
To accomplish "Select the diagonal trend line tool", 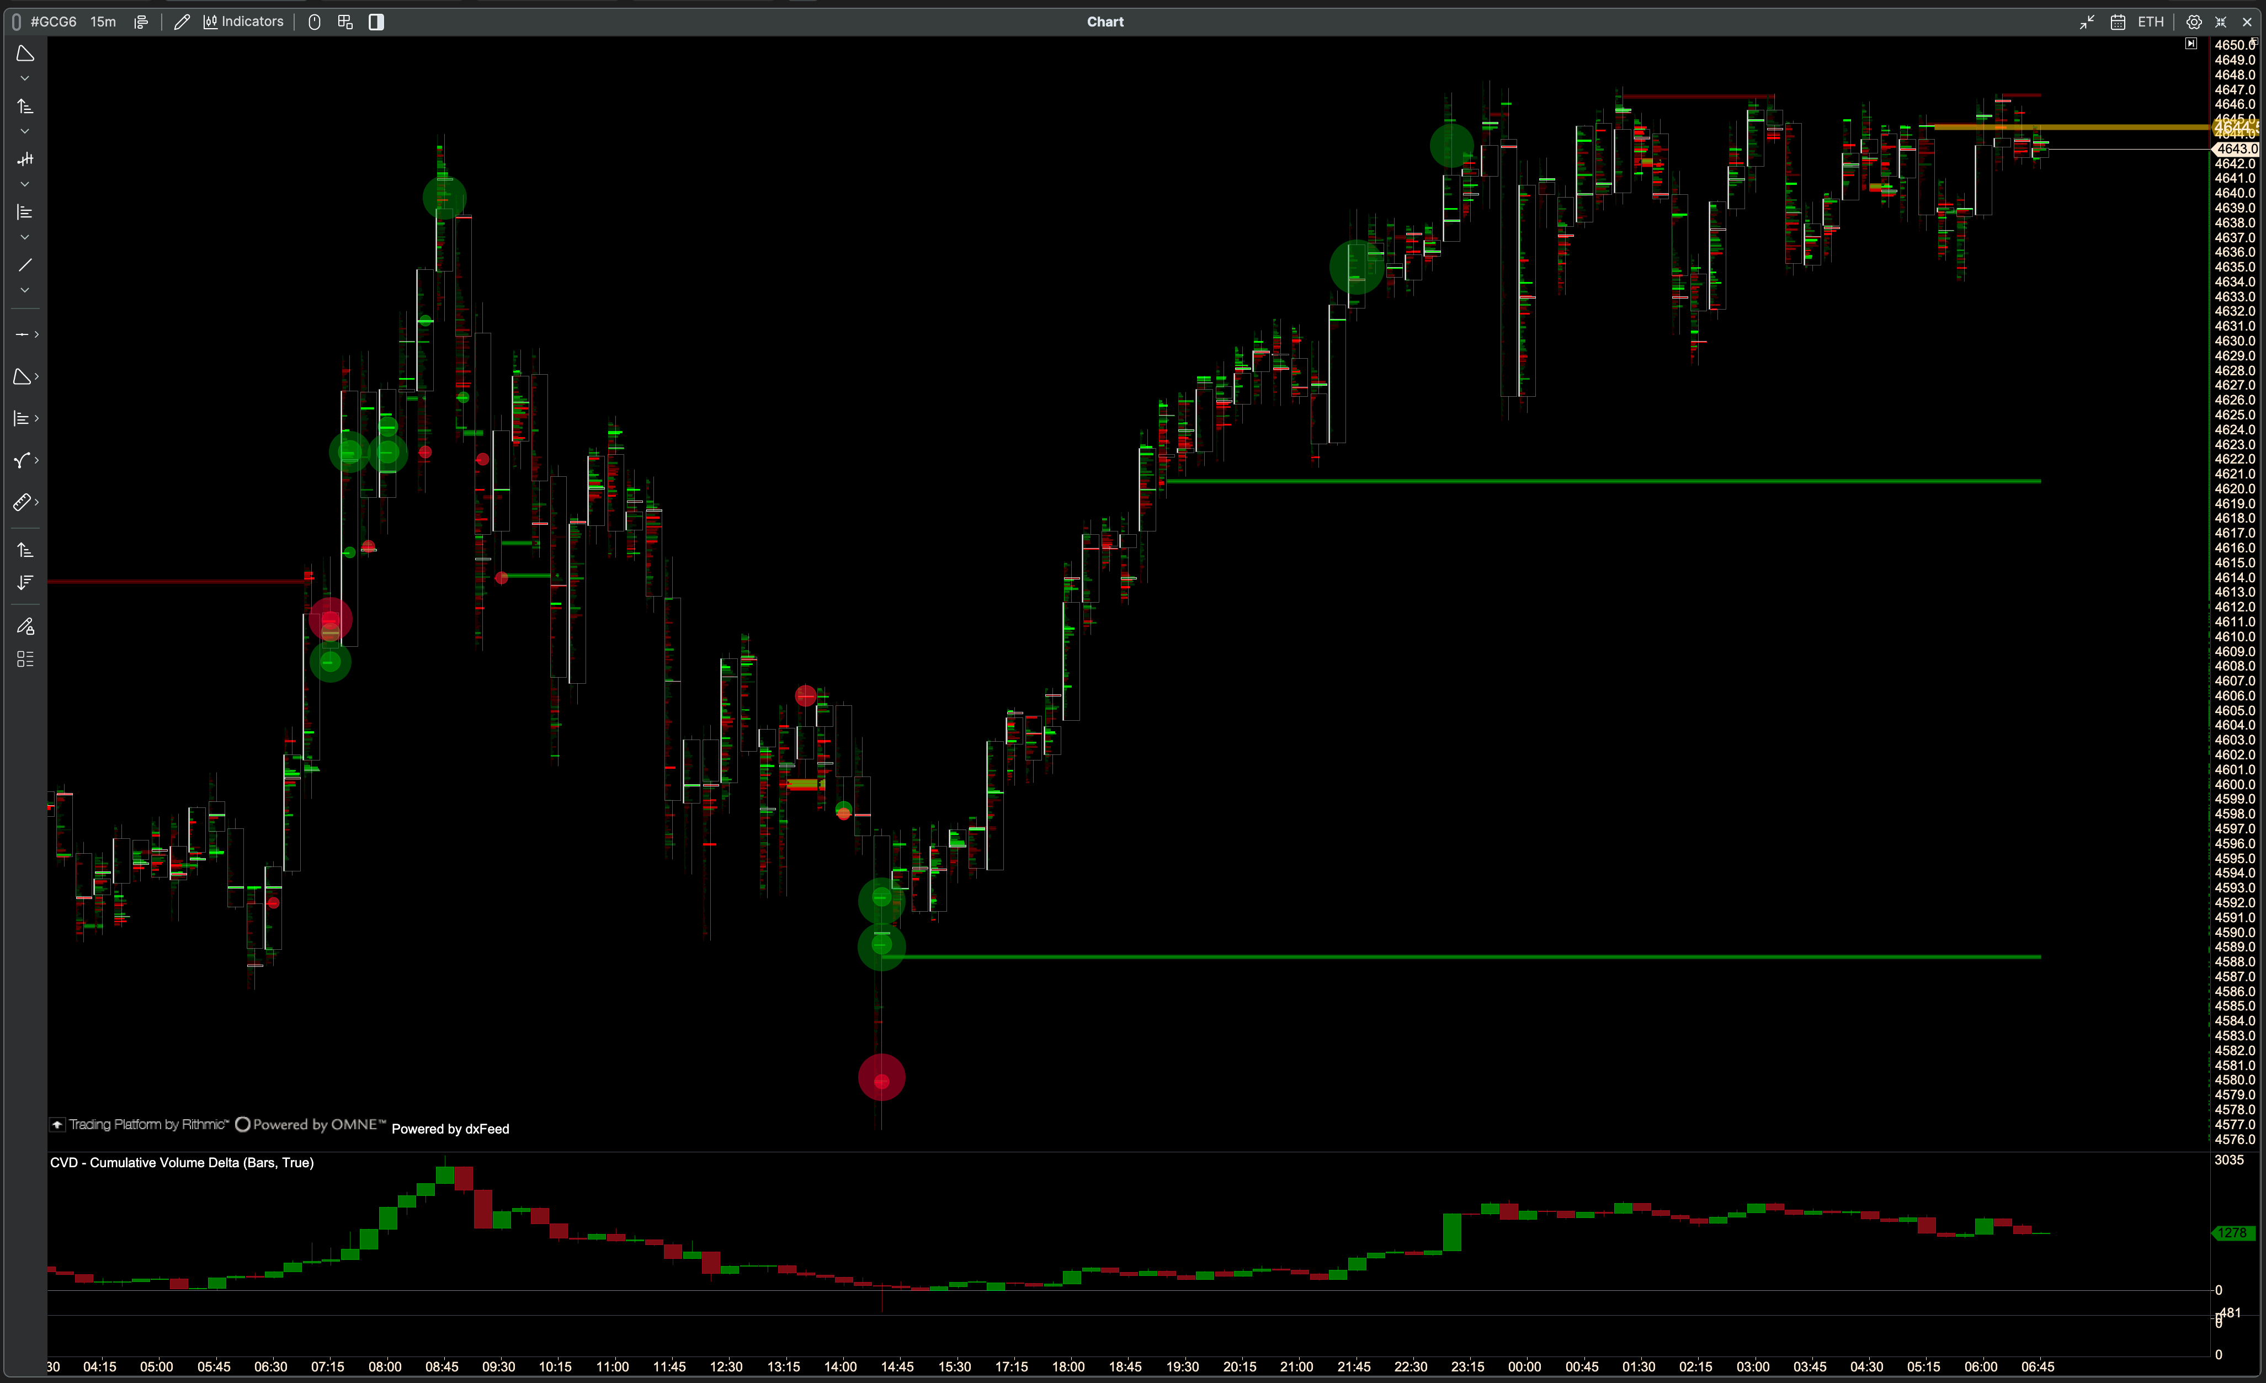I will click(x=25, y=265).
